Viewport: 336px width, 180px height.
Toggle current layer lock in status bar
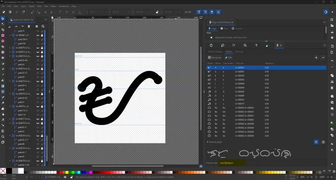[x=71, y=177]
